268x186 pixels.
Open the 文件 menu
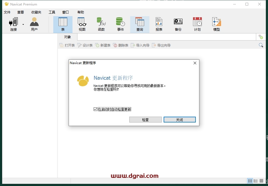pos(7,12)
